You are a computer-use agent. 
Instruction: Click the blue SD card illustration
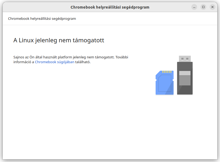click(x=164, y=83)
